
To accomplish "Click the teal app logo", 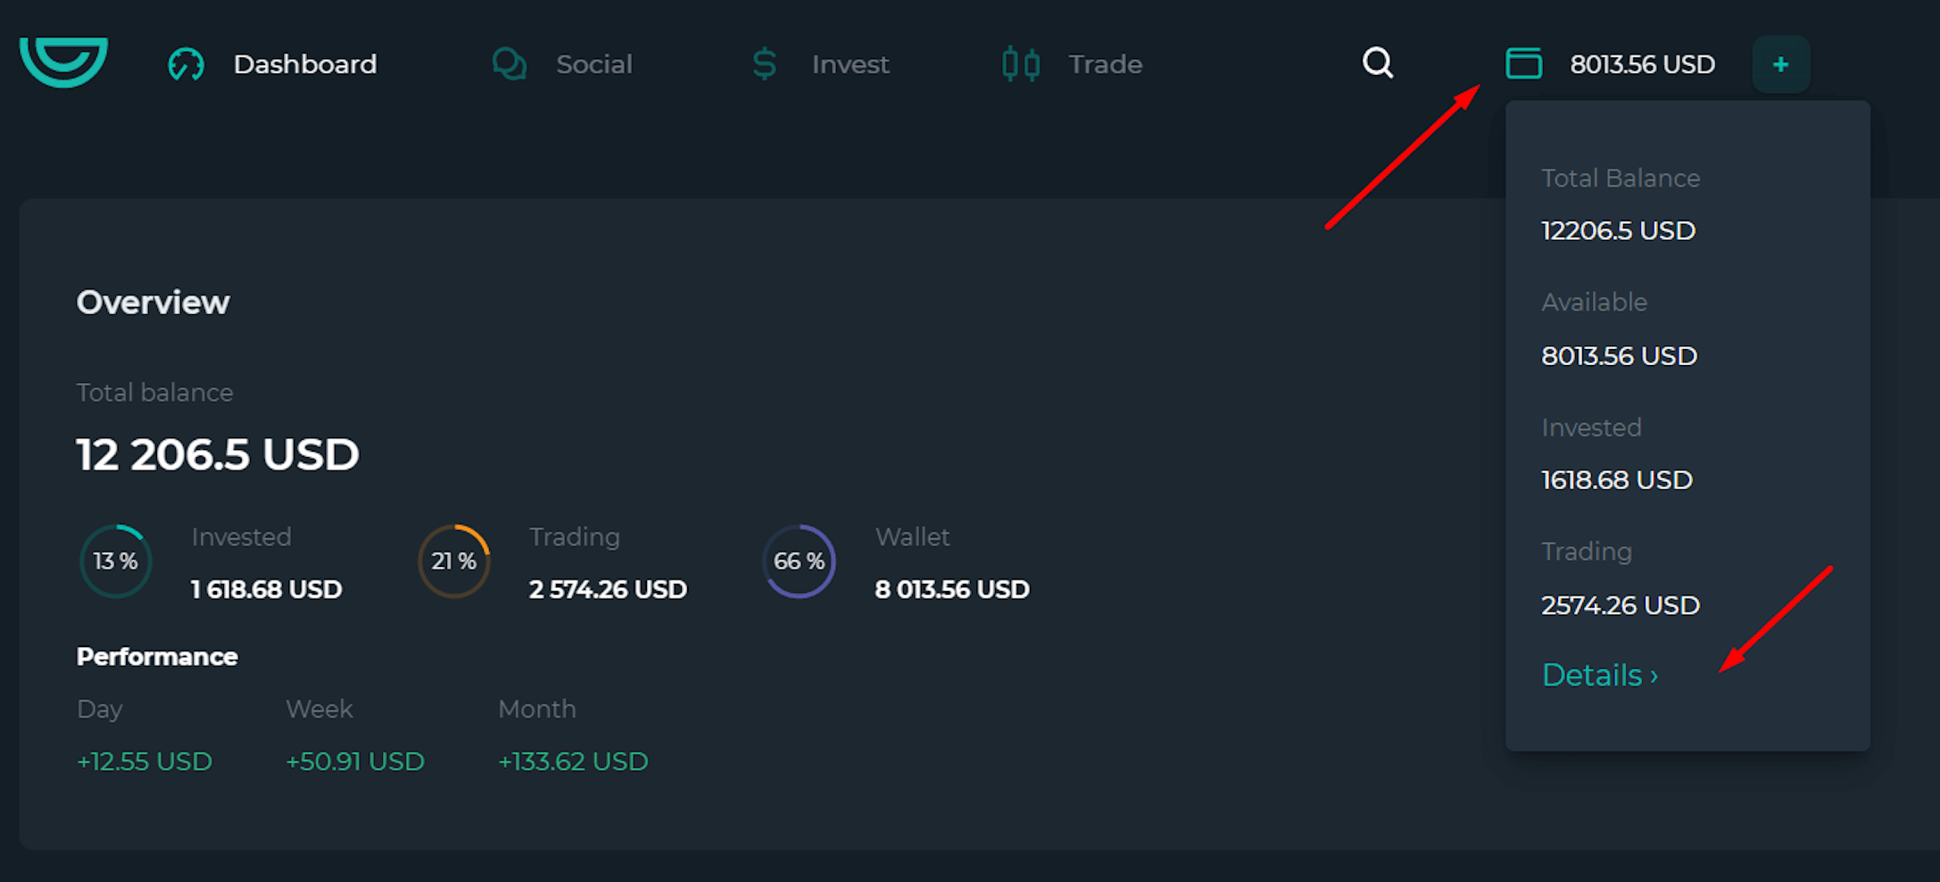I will (63, 61).
